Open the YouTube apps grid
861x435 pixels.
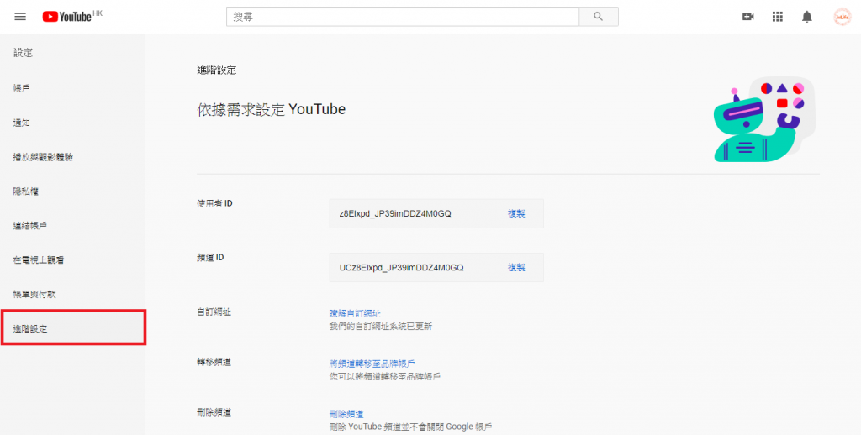point(778,17)
